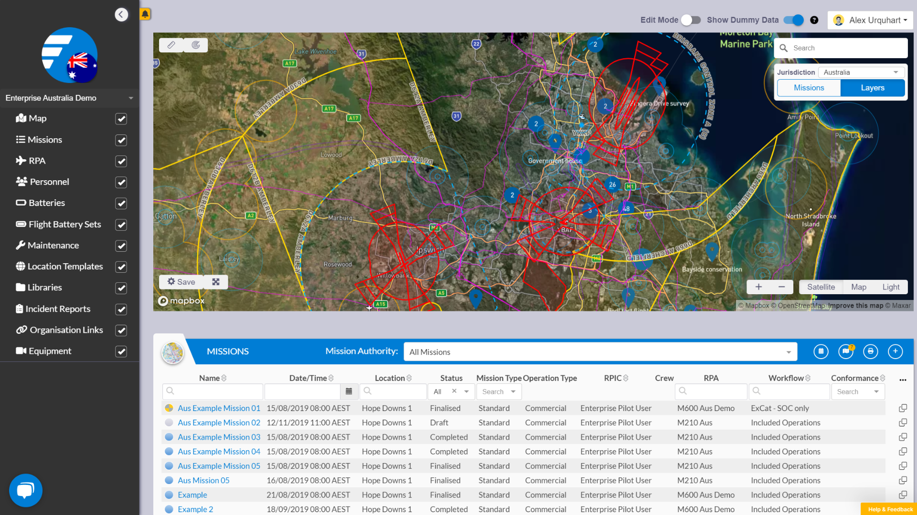The width and height of the screenshot is (917, 515).
Task: Click the radius target tool icon
Action: click(x=196, y=45)
